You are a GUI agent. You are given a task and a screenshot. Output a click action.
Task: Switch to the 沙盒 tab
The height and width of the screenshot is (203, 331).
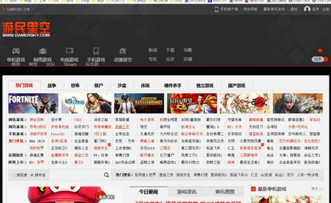point(122,85)
